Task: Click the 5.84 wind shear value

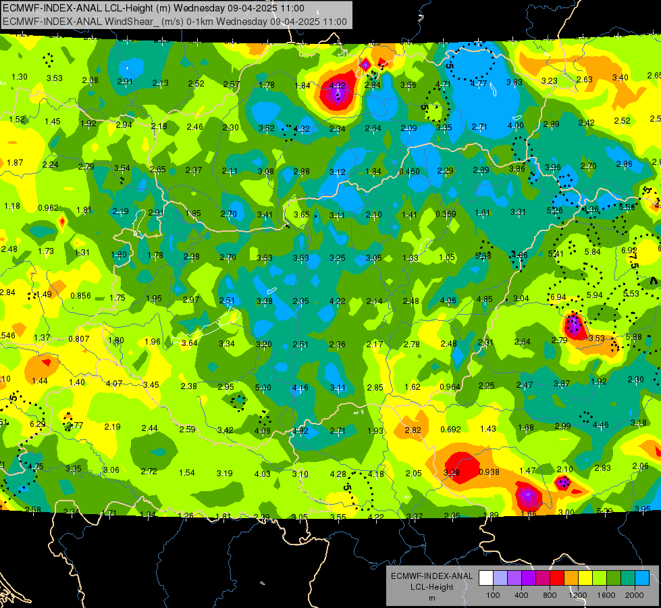Action: point(593,252)
